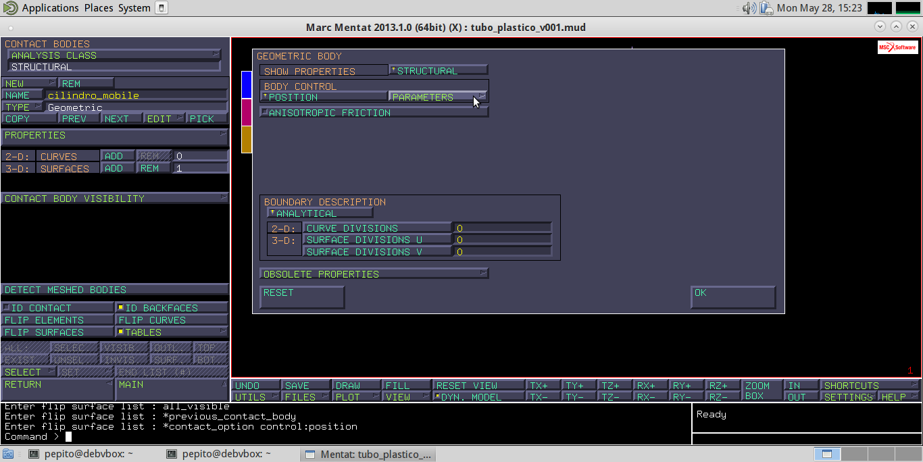Viewport: 923px width, 462px height.
Task: Toggle the TABLES option
Action: 172,332
